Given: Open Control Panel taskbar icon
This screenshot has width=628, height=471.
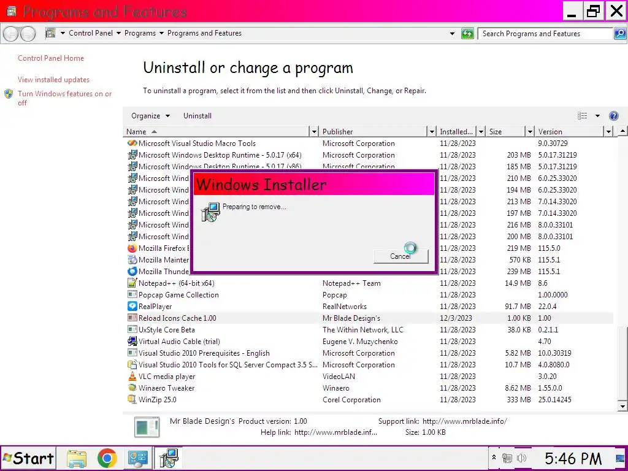Looking at the screenshot, I should pyautogui.click(x=138, y=458).
